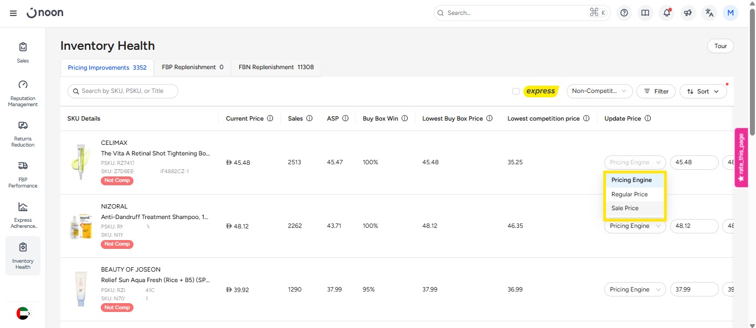This screenshot has height=328, width=756.
Task: Select Sale Price from dropdown list
Action: pyautogui.click(x=625, y=209)
